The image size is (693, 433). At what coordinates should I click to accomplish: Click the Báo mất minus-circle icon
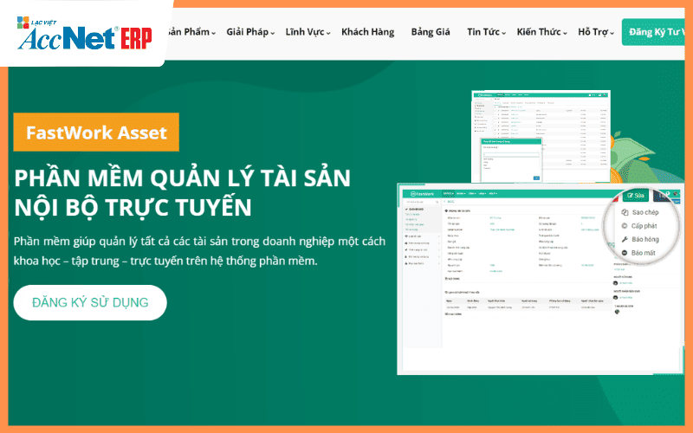625,253
